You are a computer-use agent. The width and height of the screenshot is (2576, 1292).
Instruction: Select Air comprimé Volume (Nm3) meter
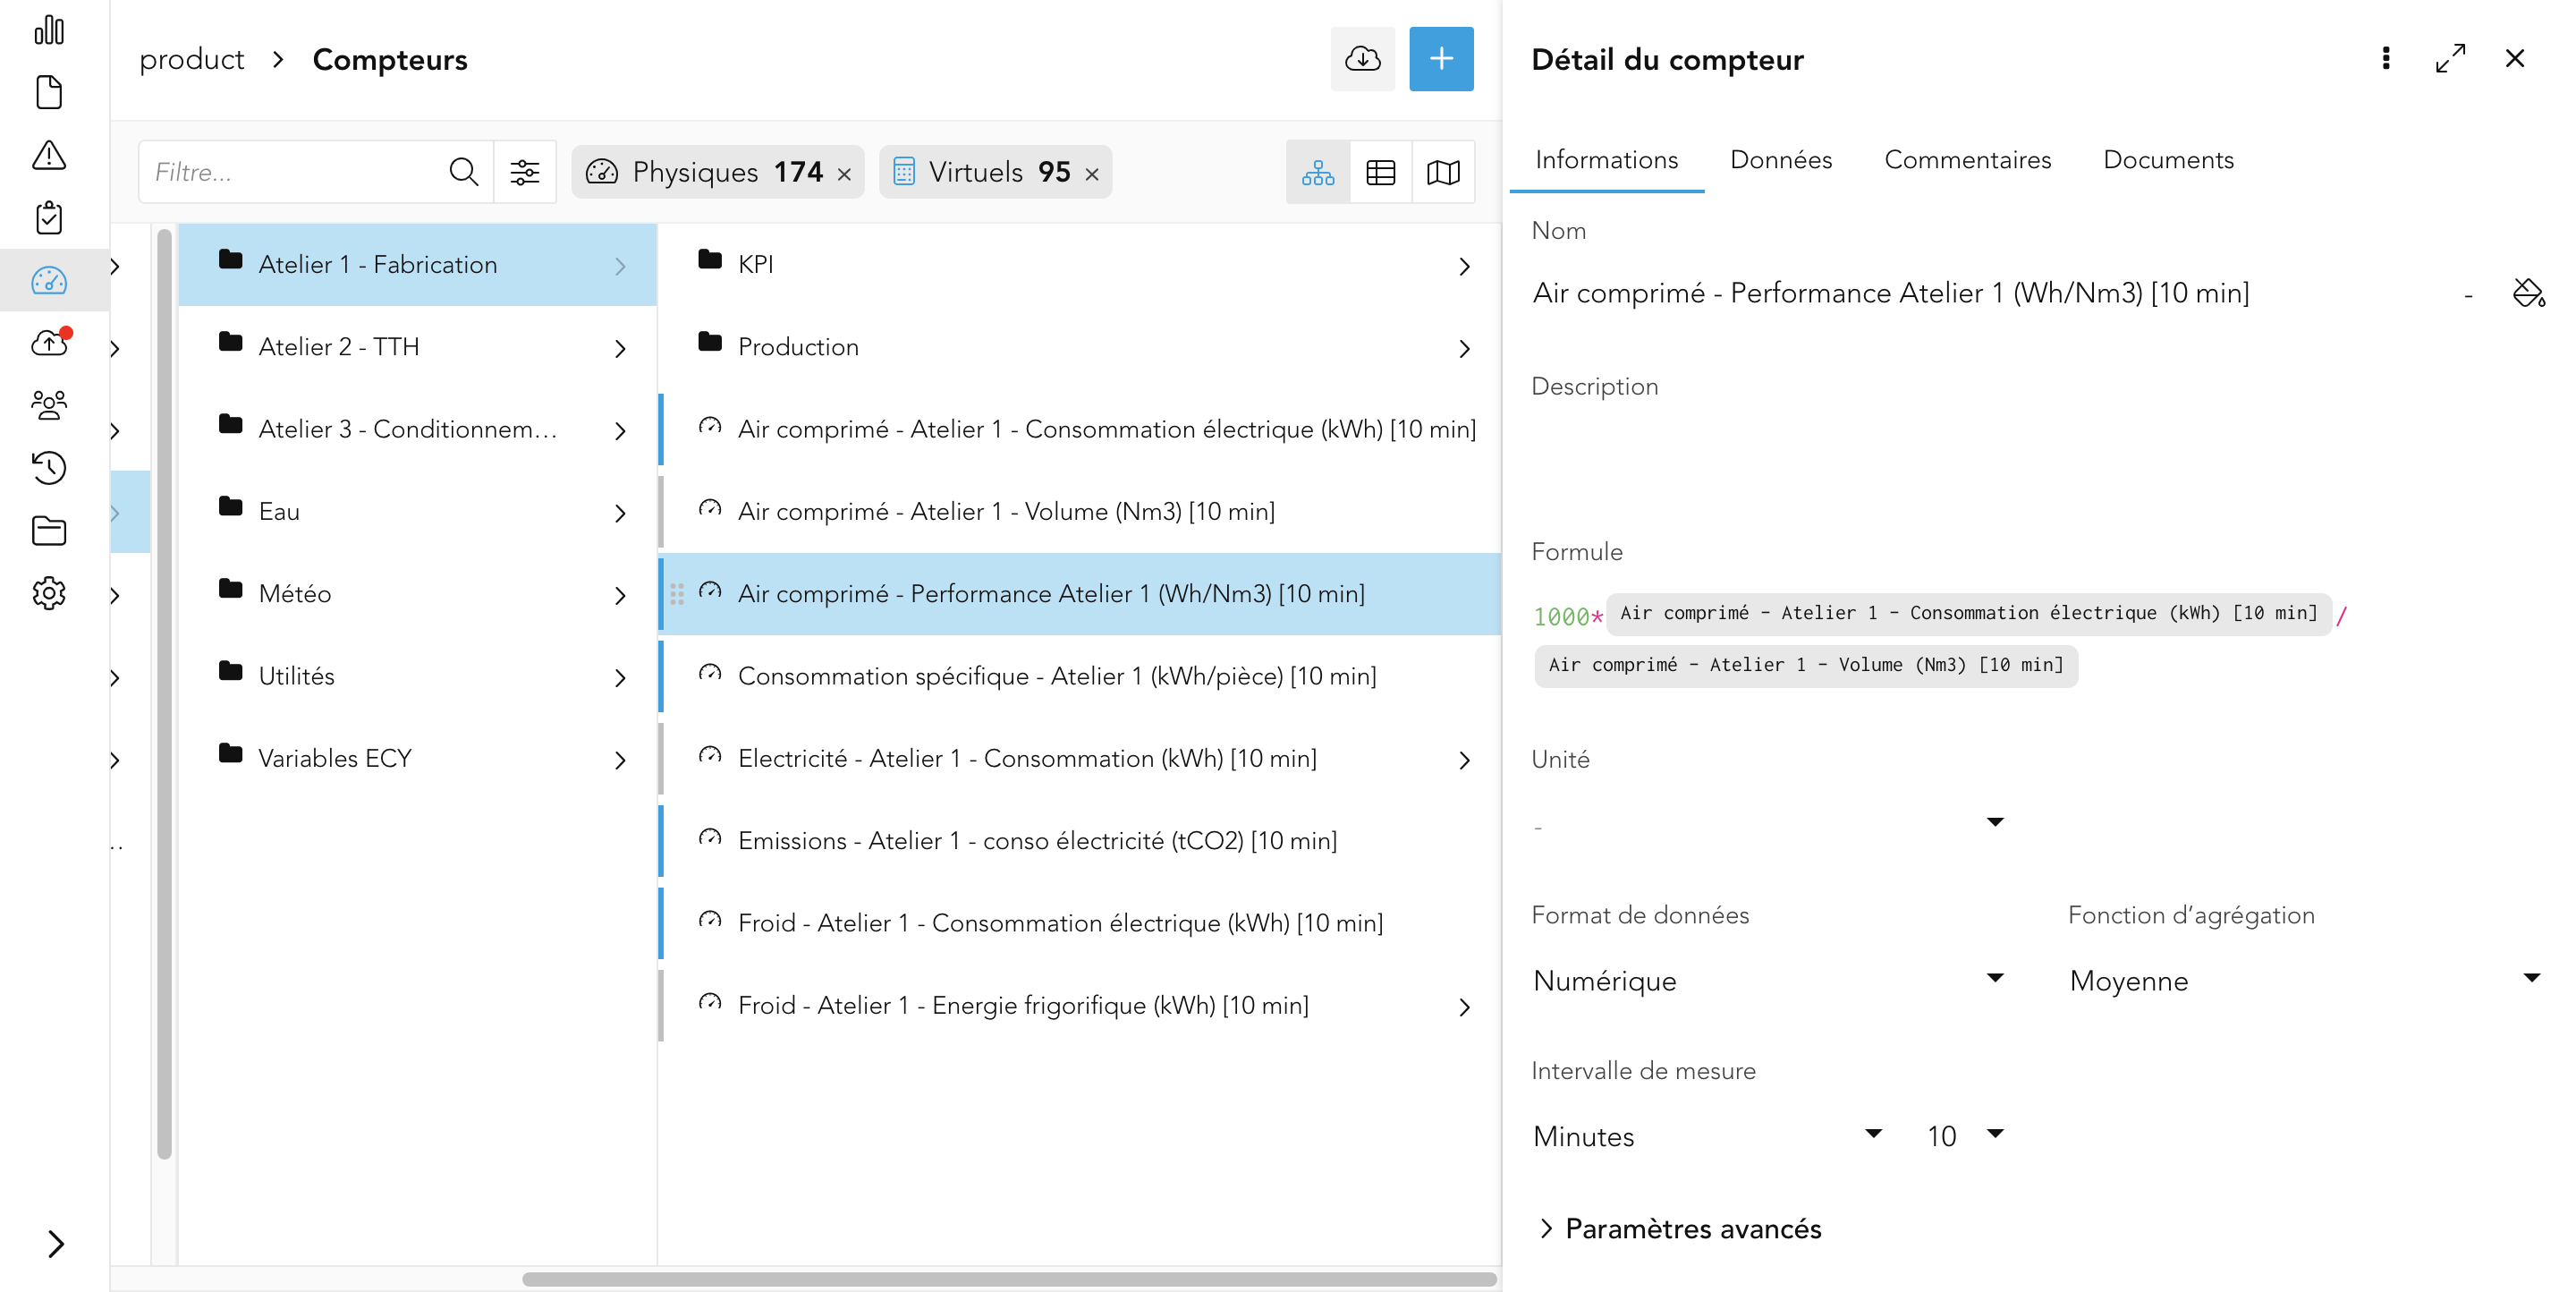point(1080,511)
